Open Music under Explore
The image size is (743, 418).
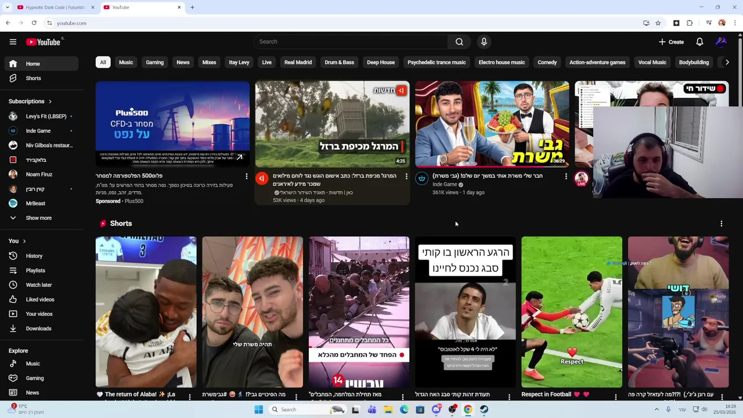click(41, 363)
